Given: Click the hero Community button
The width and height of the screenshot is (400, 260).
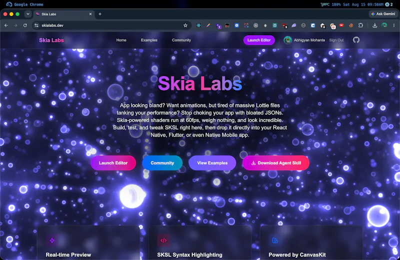Looking at the screenshot, I should [162, 163].
